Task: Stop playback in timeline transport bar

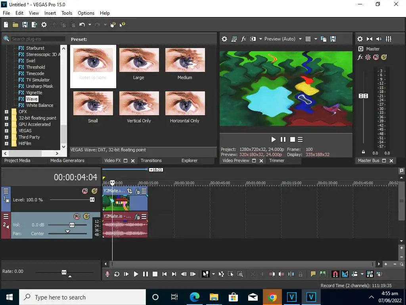Action: (x=155, y=274)
